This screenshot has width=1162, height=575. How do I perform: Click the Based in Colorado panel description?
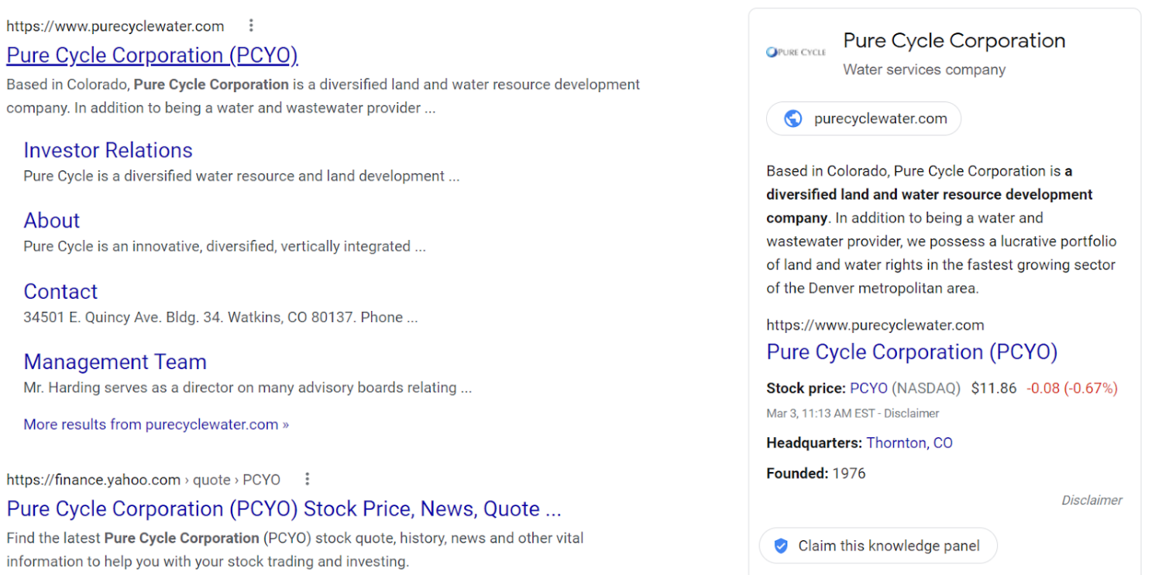[941, 230]
